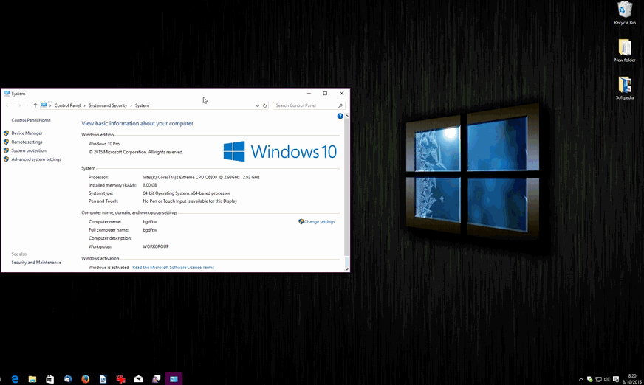Click the 8.00 GB installed memory value
Image resolution: width=644 pixels, height=385 pixels.
(x=149, y=185)
